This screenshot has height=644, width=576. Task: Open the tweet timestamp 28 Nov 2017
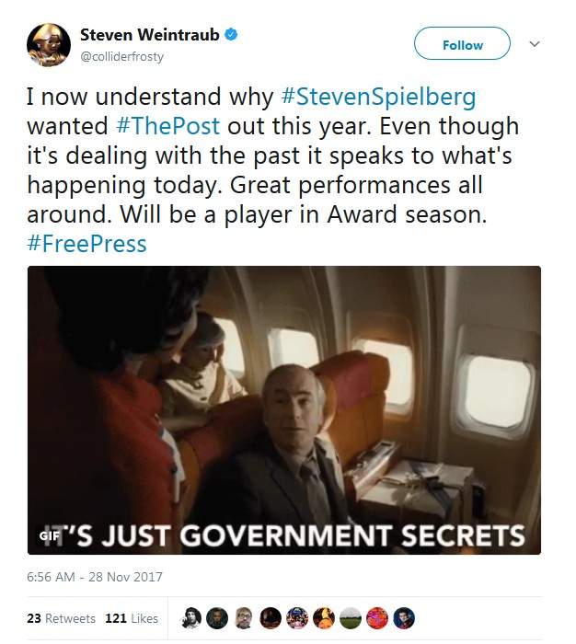click(95, 577)
